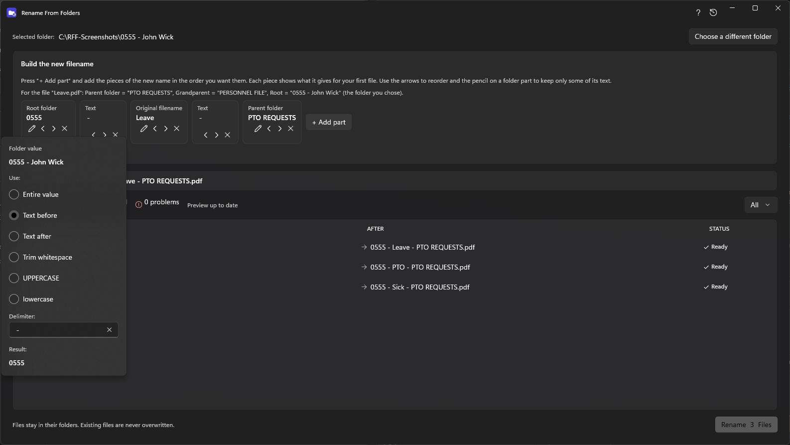Click the Preview up to date text
790x445 pixels.
click(213, 205)
